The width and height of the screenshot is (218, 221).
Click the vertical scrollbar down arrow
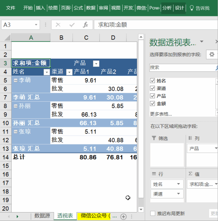141,209
